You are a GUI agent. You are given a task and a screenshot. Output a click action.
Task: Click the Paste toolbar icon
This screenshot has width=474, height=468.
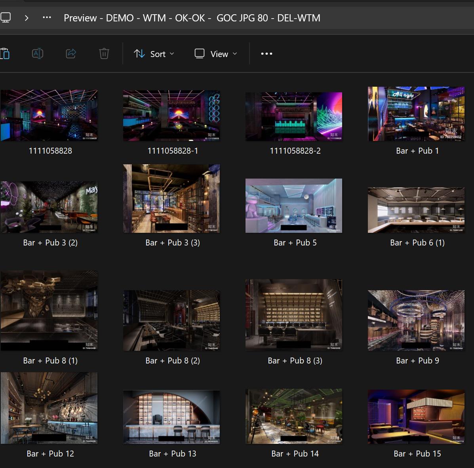click(5, 54)
